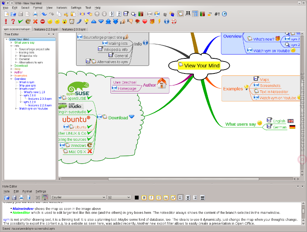Viewport: 307px width, 232px height.
Task: Toggle underline in Note Editor
Action: click(x=159, y=198)
